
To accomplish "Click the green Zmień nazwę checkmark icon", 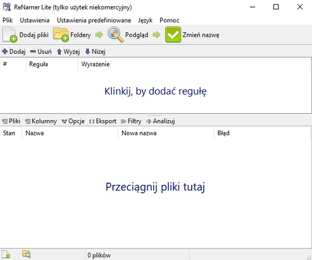I will tap(173, 35).
